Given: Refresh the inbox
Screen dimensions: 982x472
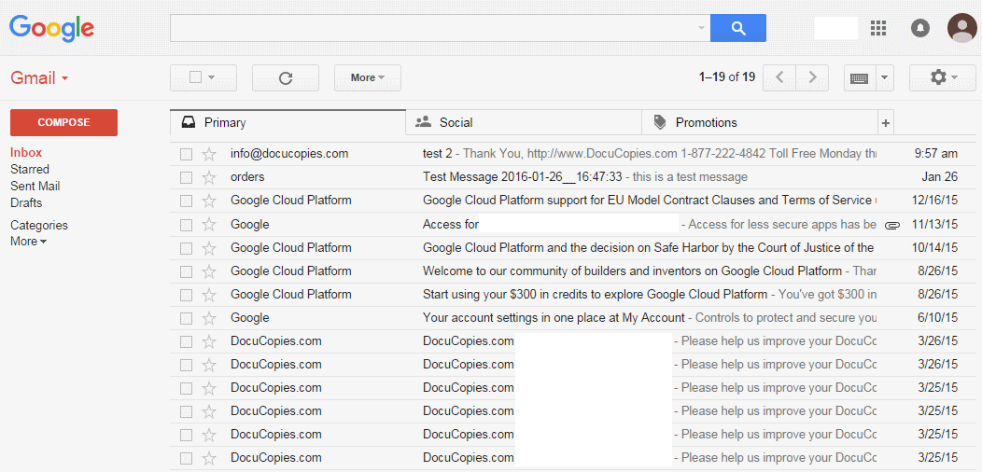Looking at the screenshot, I should coord(286,77).
